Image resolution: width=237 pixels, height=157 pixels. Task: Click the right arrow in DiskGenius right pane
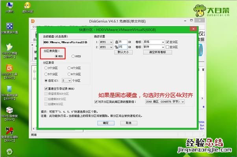coord(202,98)
